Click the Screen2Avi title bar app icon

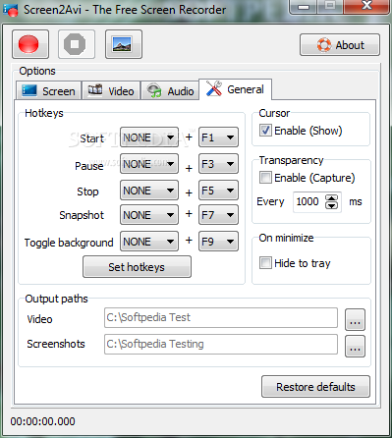tap(11, 10)
